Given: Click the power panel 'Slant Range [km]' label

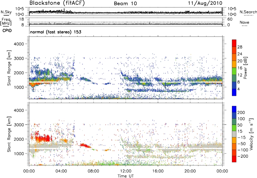Looking at the screenshot, I should [x=9, y=68].
